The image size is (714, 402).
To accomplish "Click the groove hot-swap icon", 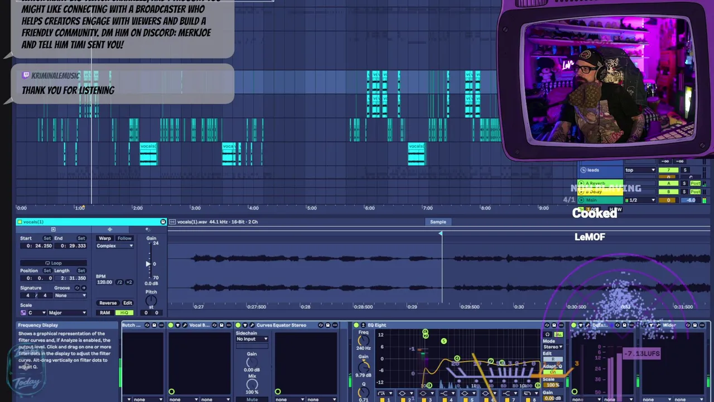I will (77, 288).
